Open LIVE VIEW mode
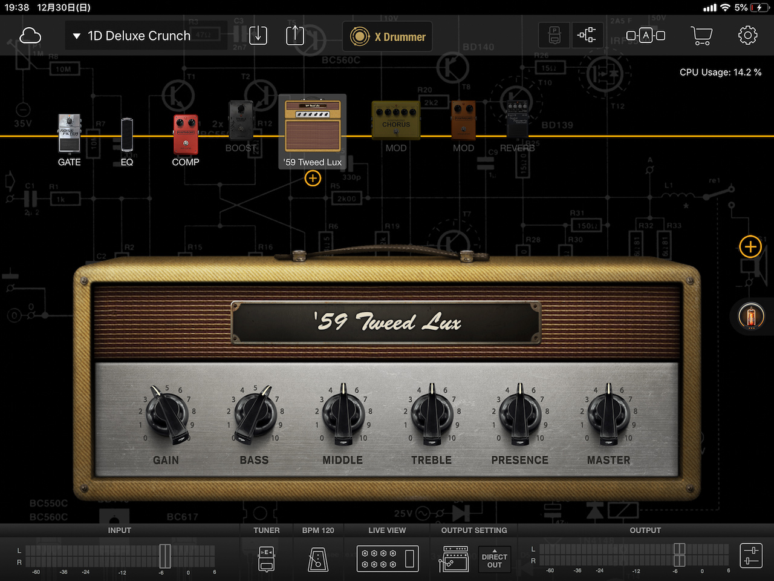774x581 pixels. click(x=387, y=559)
